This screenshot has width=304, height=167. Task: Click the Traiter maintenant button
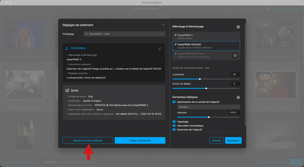click(x=140, y=140)
